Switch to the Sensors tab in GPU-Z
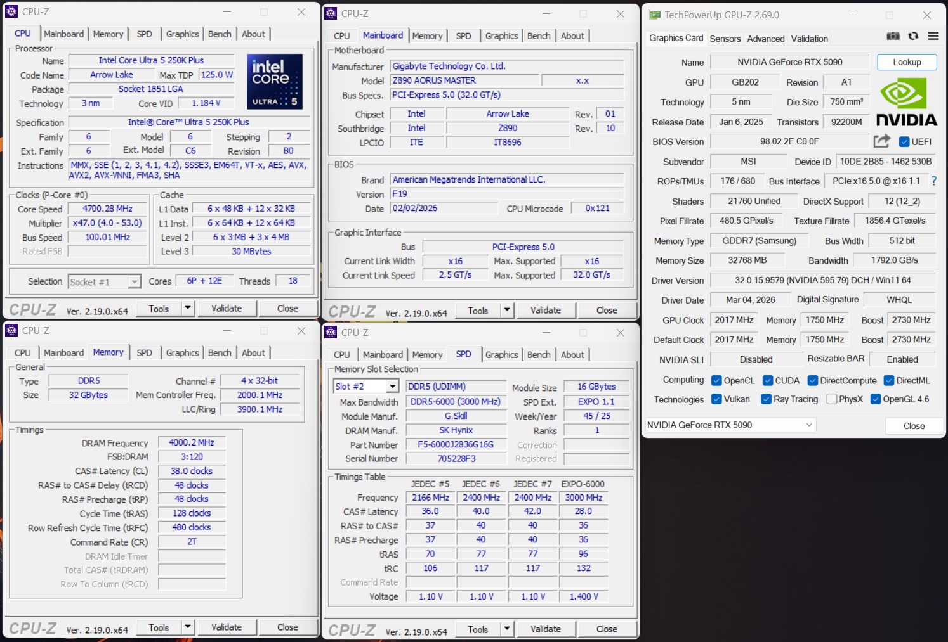The width and height of the screenshot is (948, 642). tap(725, 39)
